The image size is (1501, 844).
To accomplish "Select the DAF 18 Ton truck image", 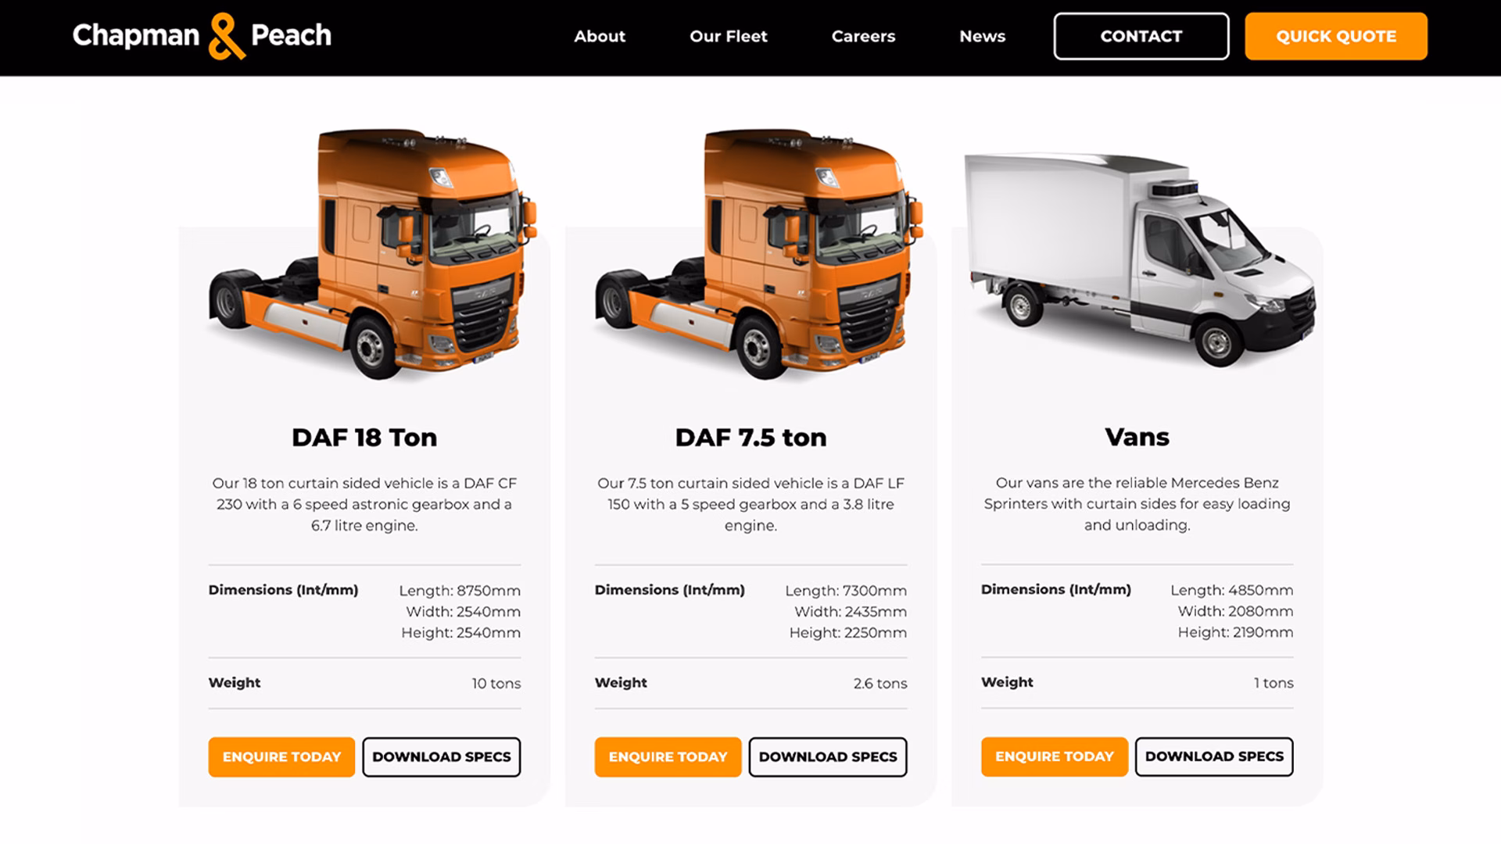I will (x=373, y=255).
